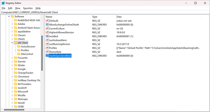The height and width of the screenshot is (112, 210).
Task: Click the 0x00000001 (1) data value
Action: point(125,36)
